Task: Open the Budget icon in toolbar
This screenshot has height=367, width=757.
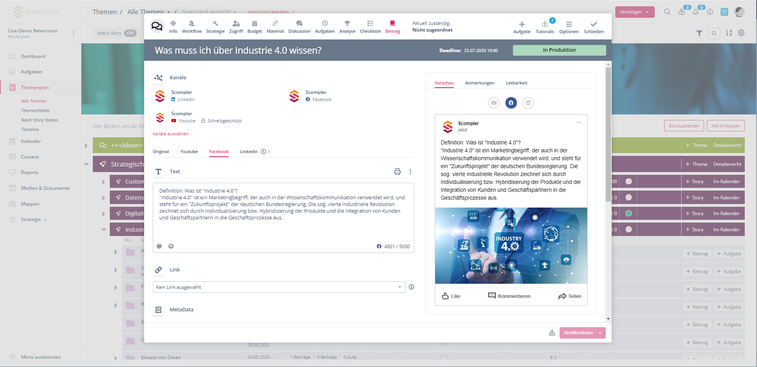Action: coord(254,24)
